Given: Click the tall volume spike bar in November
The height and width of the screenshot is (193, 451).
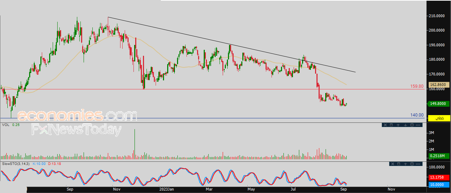Looking at the screenshot, I should pos(134,144).
